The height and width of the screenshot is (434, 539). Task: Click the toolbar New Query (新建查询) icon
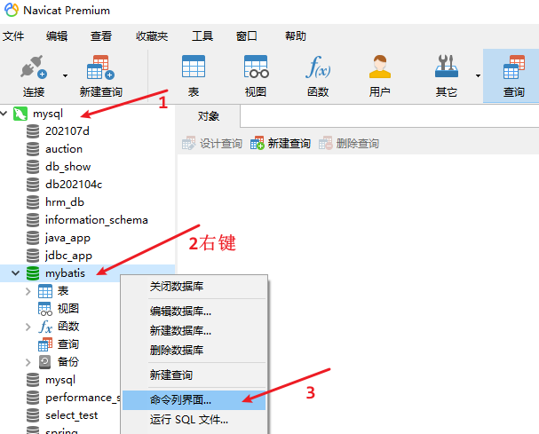pyautogui.click(x=100, y=67)
